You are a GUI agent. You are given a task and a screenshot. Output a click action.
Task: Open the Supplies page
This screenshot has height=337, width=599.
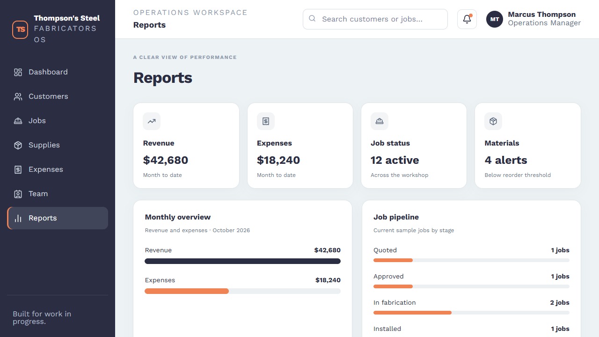[x=58, y=145]
